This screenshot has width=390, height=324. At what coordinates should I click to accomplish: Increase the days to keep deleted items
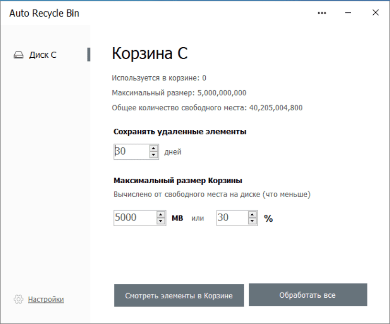point(154,148)
